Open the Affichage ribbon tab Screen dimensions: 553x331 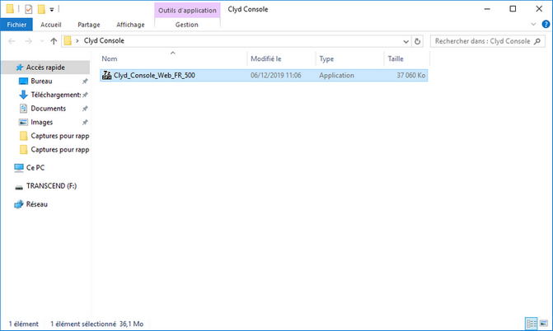[x=130, y=25]
